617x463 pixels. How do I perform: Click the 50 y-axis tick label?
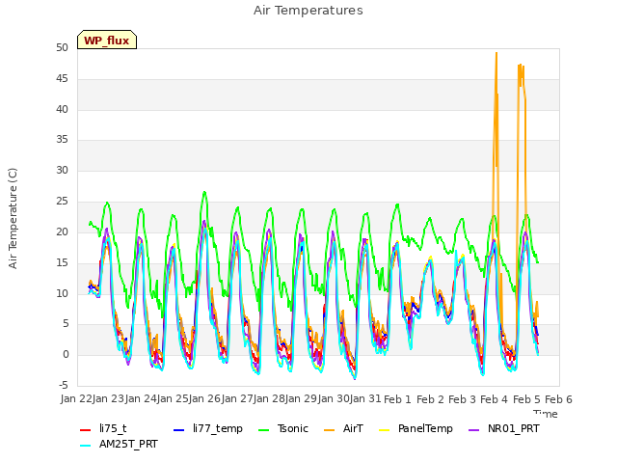click(62, 47)
